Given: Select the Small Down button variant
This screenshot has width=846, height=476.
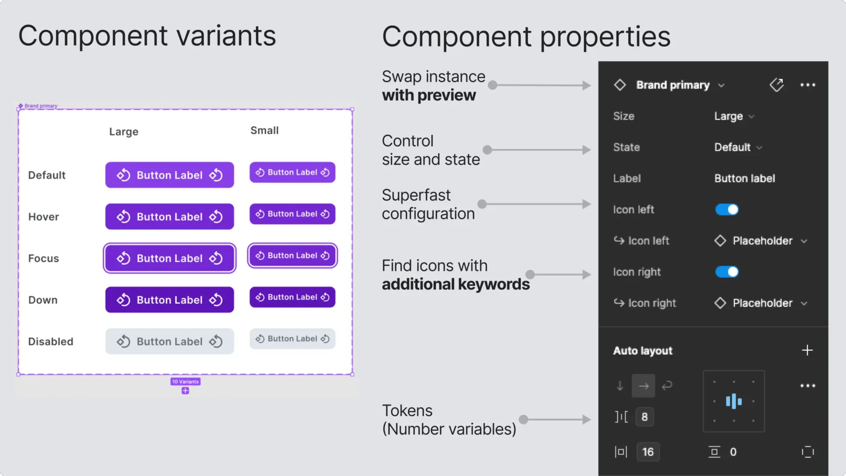Looking at the screenshot, I should click(x=293, y=297).
